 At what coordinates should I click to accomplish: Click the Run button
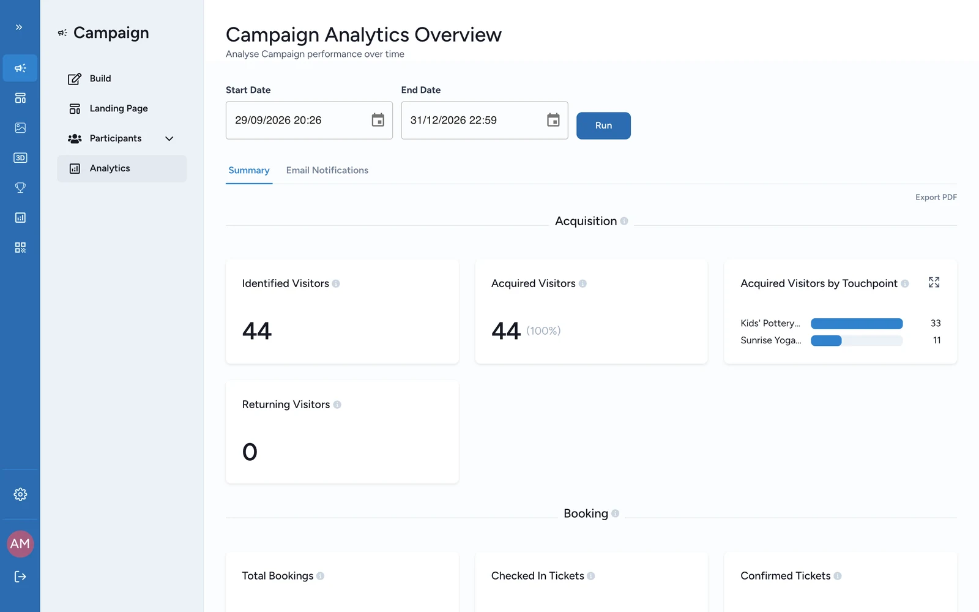click(x=603, y=125)
